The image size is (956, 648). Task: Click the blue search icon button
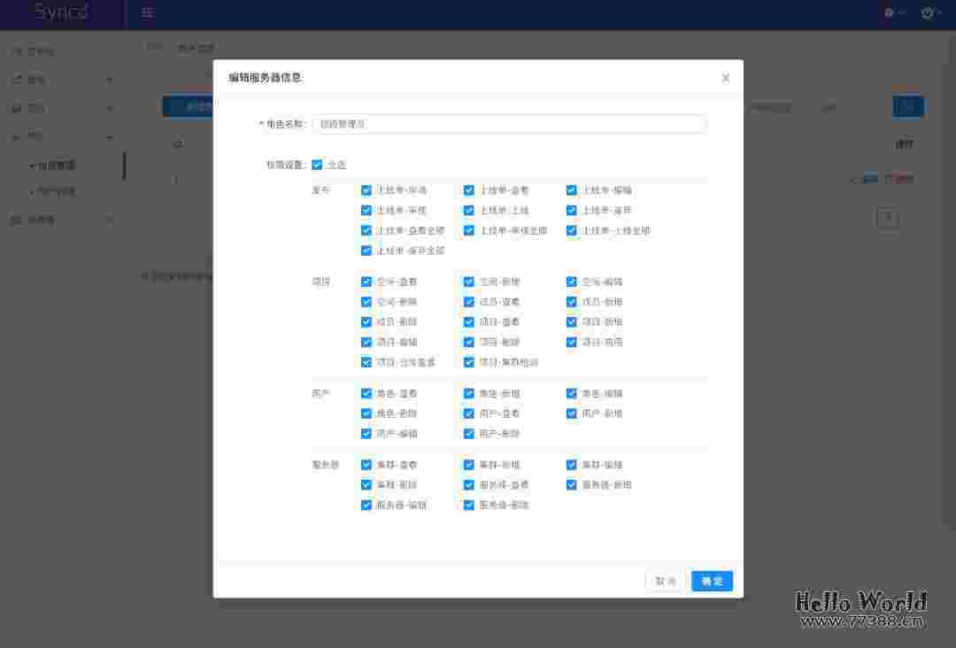coord(908,107)
